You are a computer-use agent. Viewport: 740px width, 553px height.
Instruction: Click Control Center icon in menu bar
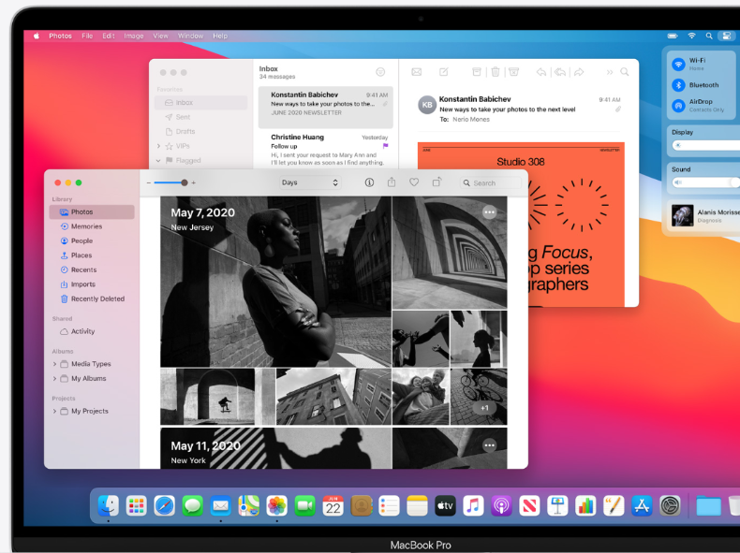pos(727,36)
